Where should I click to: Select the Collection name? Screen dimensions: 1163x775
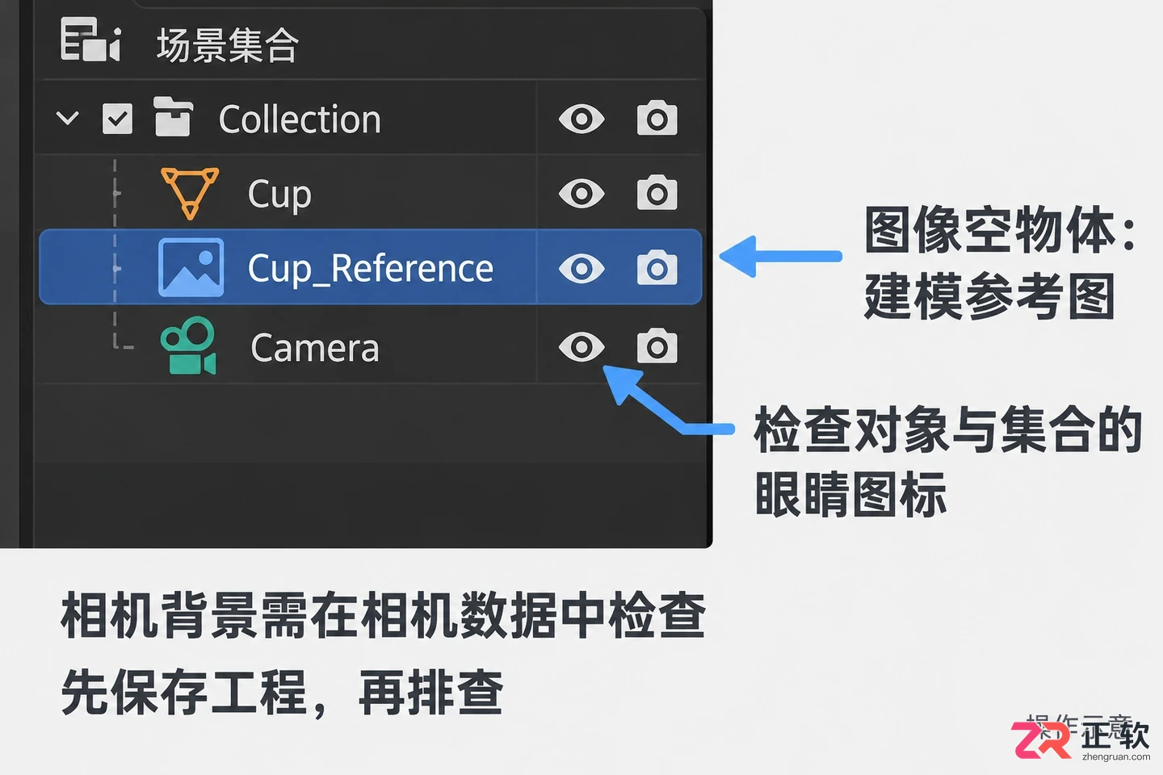click(x=300, y=119)
